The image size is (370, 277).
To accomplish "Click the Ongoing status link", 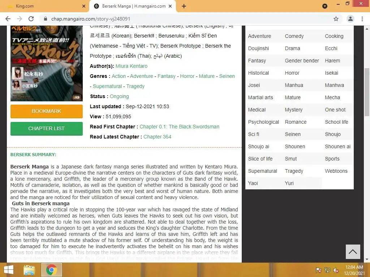I will click(119, 97).
